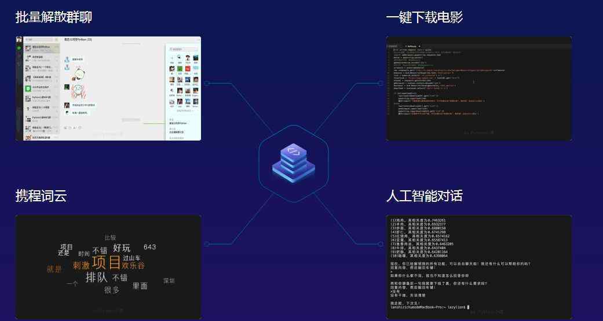Open the movie download code editor thumbnail
The image size is (603, 321).
click(479, 88)
